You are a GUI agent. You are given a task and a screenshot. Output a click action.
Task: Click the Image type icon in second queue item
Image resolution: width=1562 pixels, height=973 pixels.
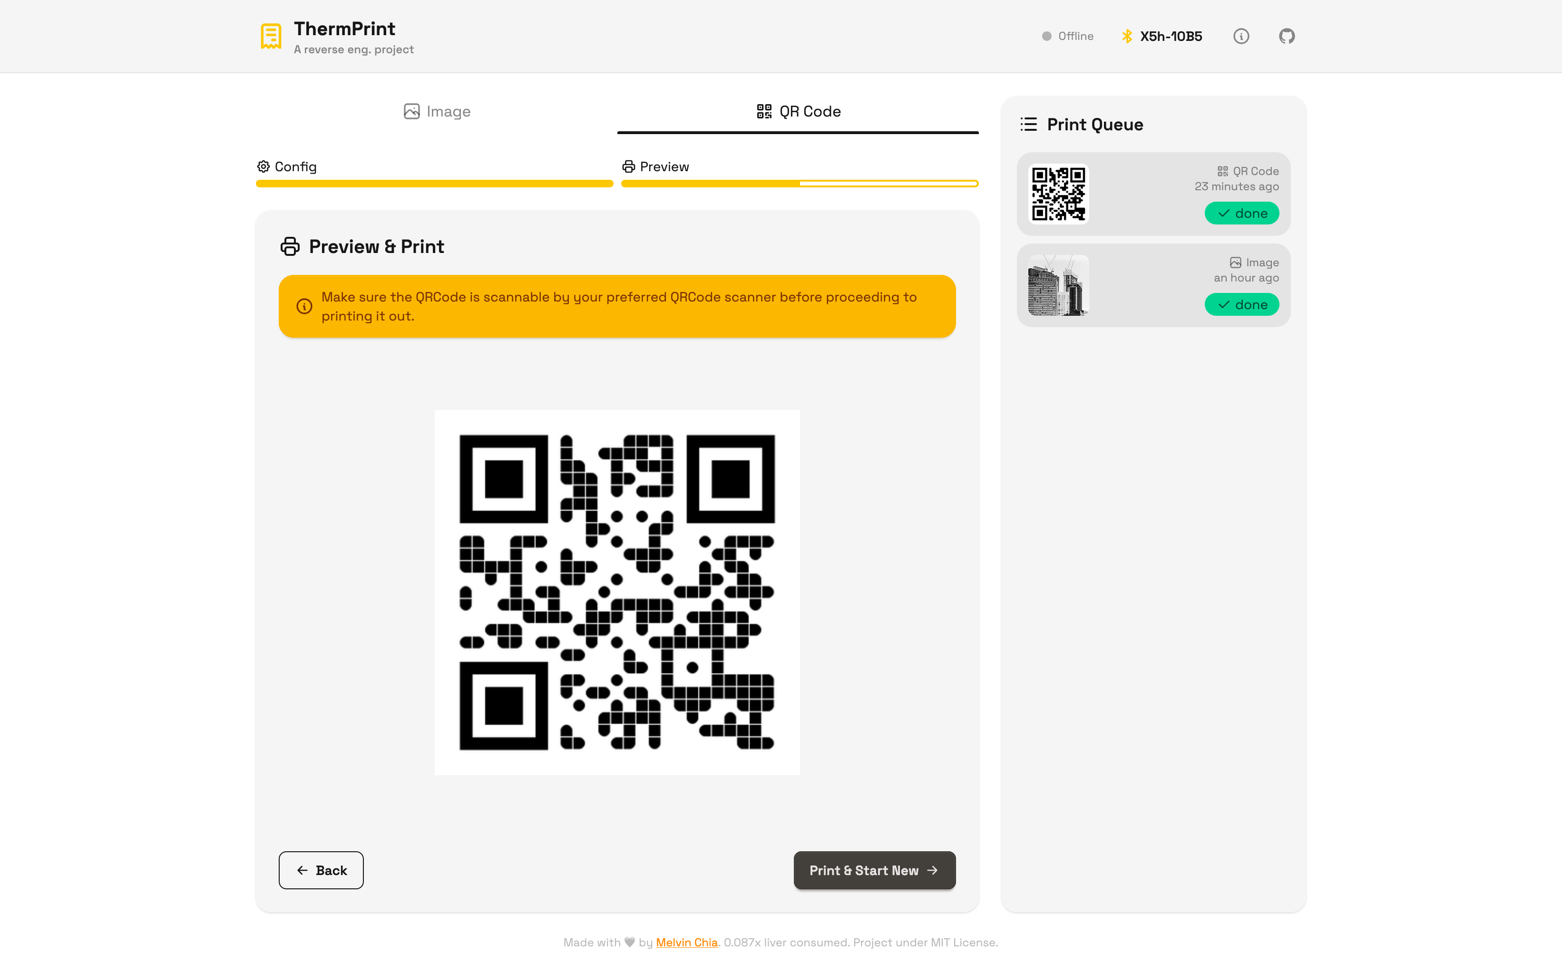coord(1235,263)
